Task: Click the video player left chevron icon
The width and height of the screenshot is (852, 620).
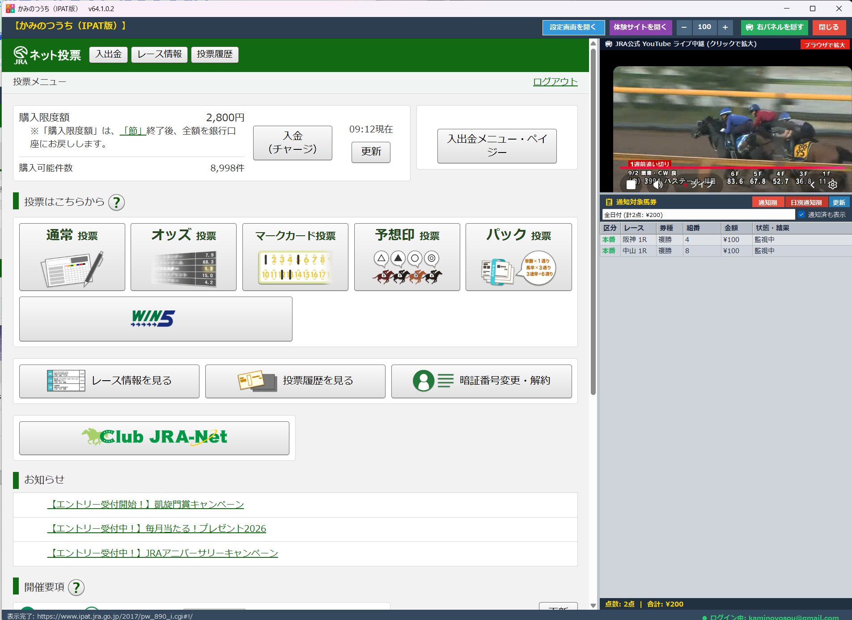Action: coord(813,184)
